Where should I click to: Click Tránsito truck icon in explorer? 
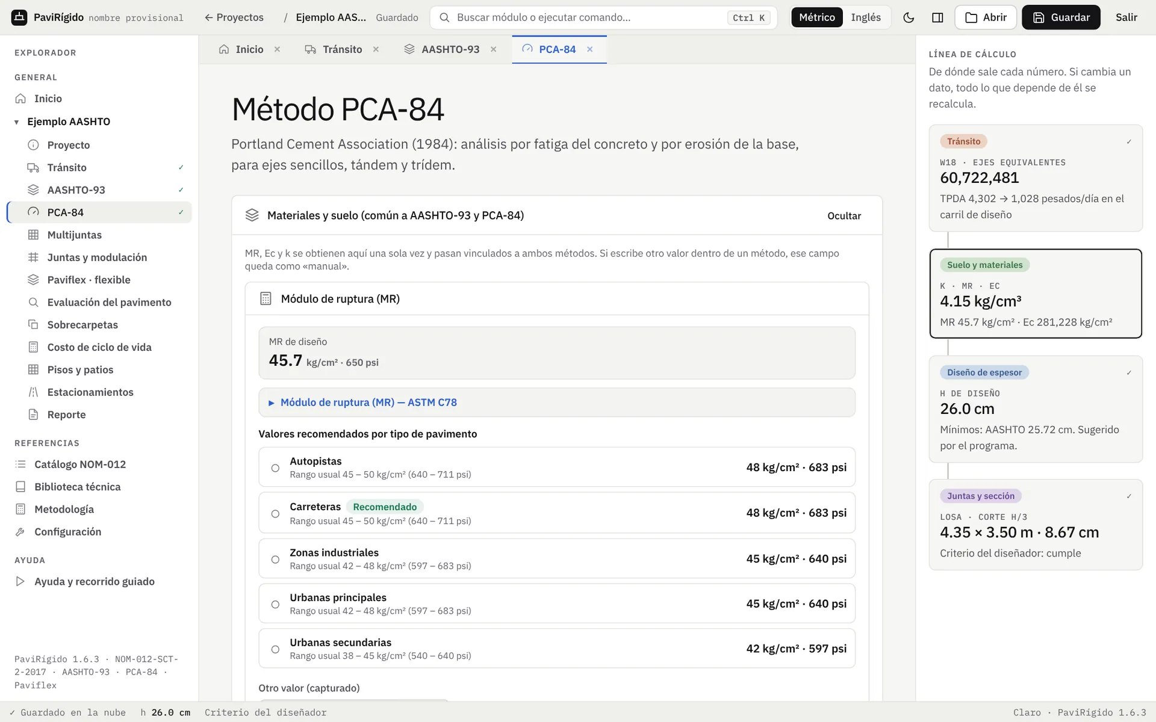(33, 167)
